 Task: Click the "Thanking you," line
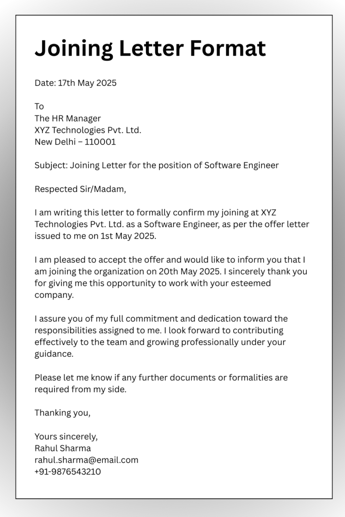coord(62,413)
